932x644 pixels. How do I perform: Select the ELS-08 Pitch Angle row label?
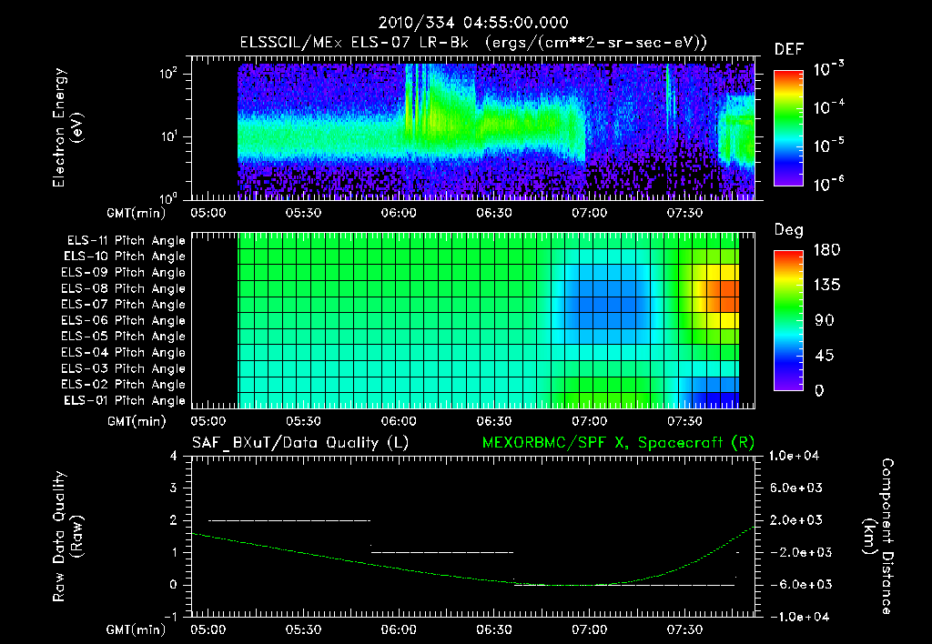coord(124,288)
